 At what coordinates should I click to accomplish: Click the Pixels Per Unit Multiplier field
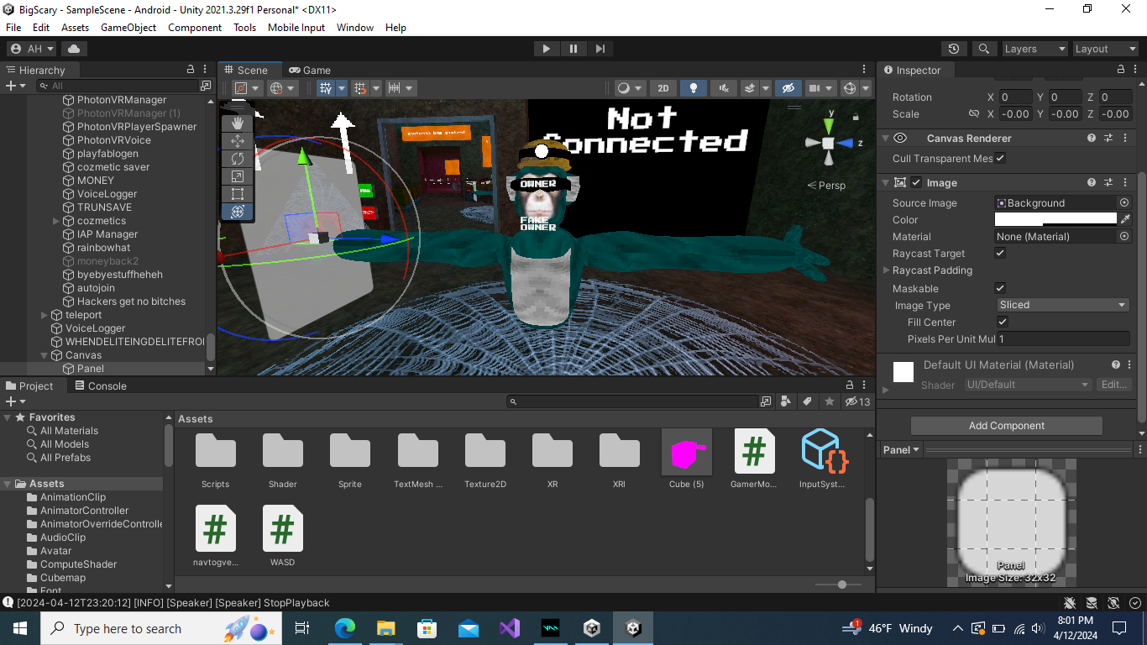(1063, 338)
